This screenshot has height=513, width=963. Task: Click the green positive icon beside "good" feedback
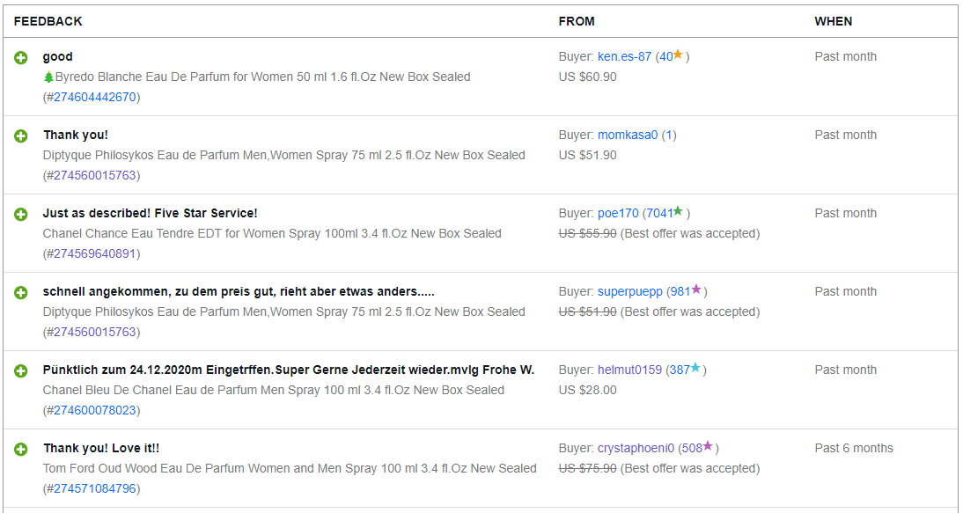click(x=21, y=57)
